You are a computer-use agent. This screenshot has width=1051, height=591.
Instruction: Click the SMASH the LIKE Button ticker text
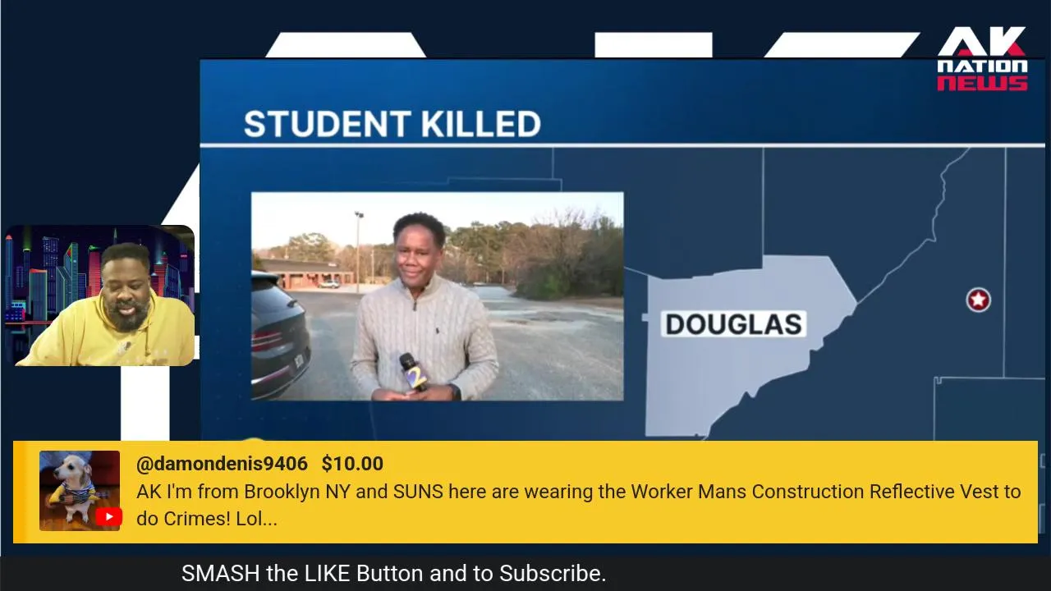click(393, 573)
